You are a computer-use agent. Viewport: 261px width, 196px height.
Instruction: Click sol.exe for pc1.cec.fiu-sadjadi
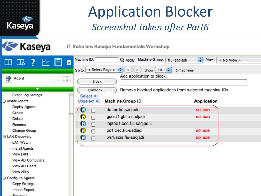point(203,130)
